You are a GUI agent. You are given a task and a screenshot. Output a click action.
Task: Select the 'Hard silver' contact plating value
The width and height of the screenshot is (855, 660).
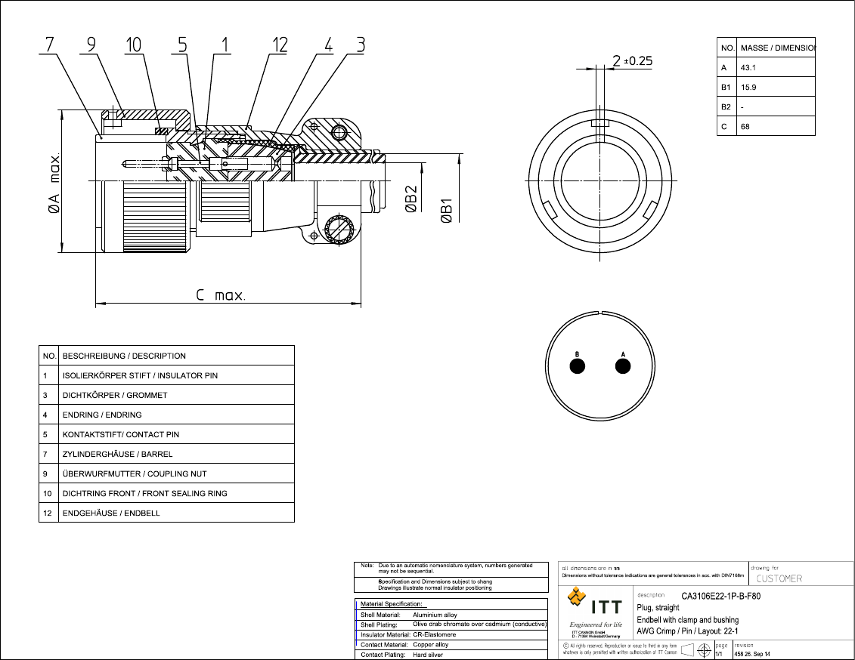pyautogui.click(x=428, y=655)
